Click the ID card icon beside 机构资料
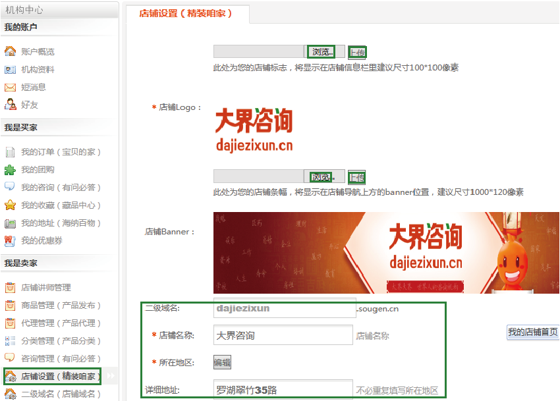The width and height of the screenshot is (560, 401). (10, 69)
